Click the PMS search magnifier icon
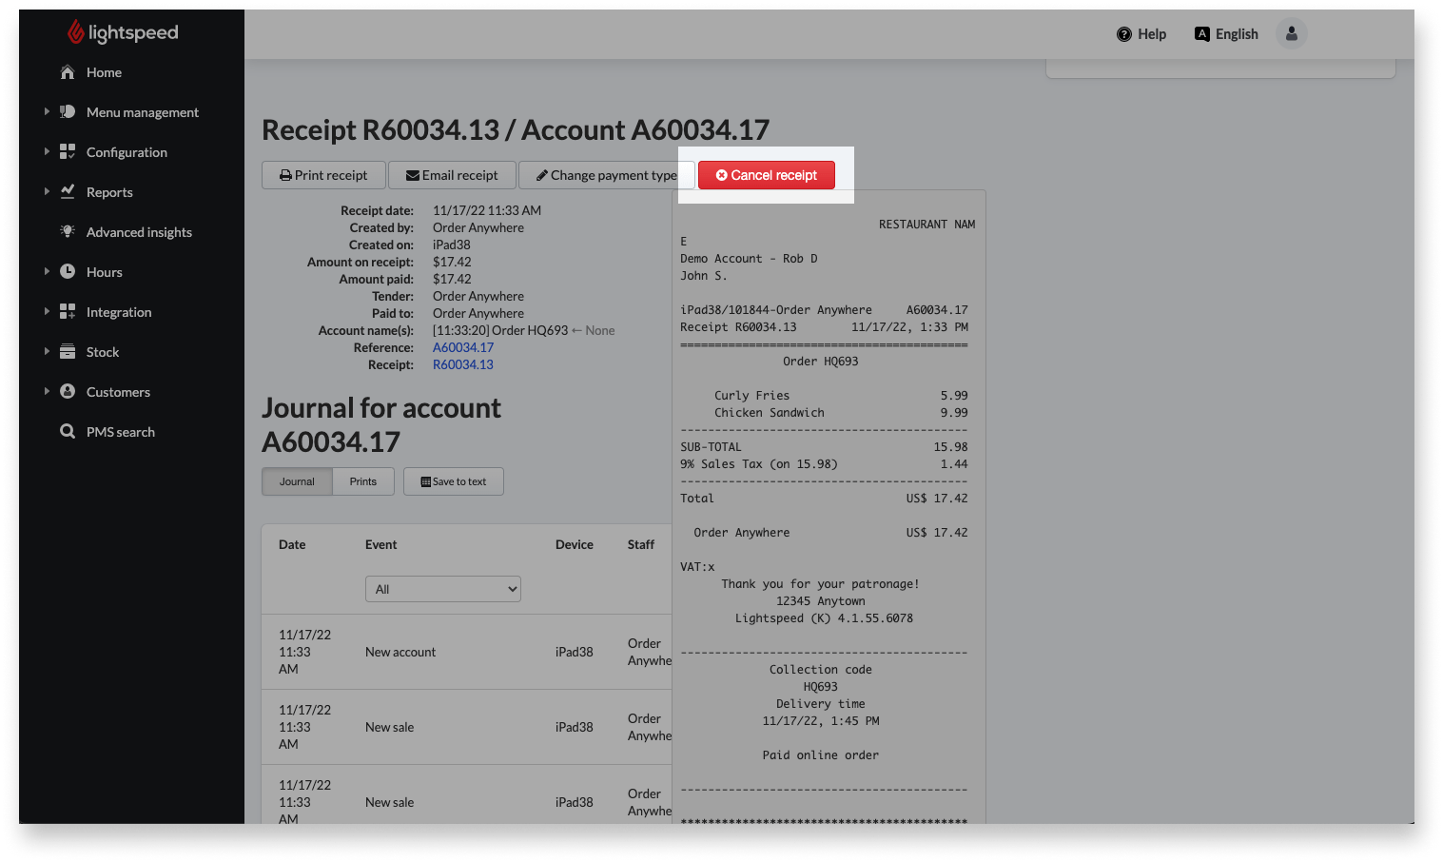This screenshot has height=862, width=1443. pos(68,432)
